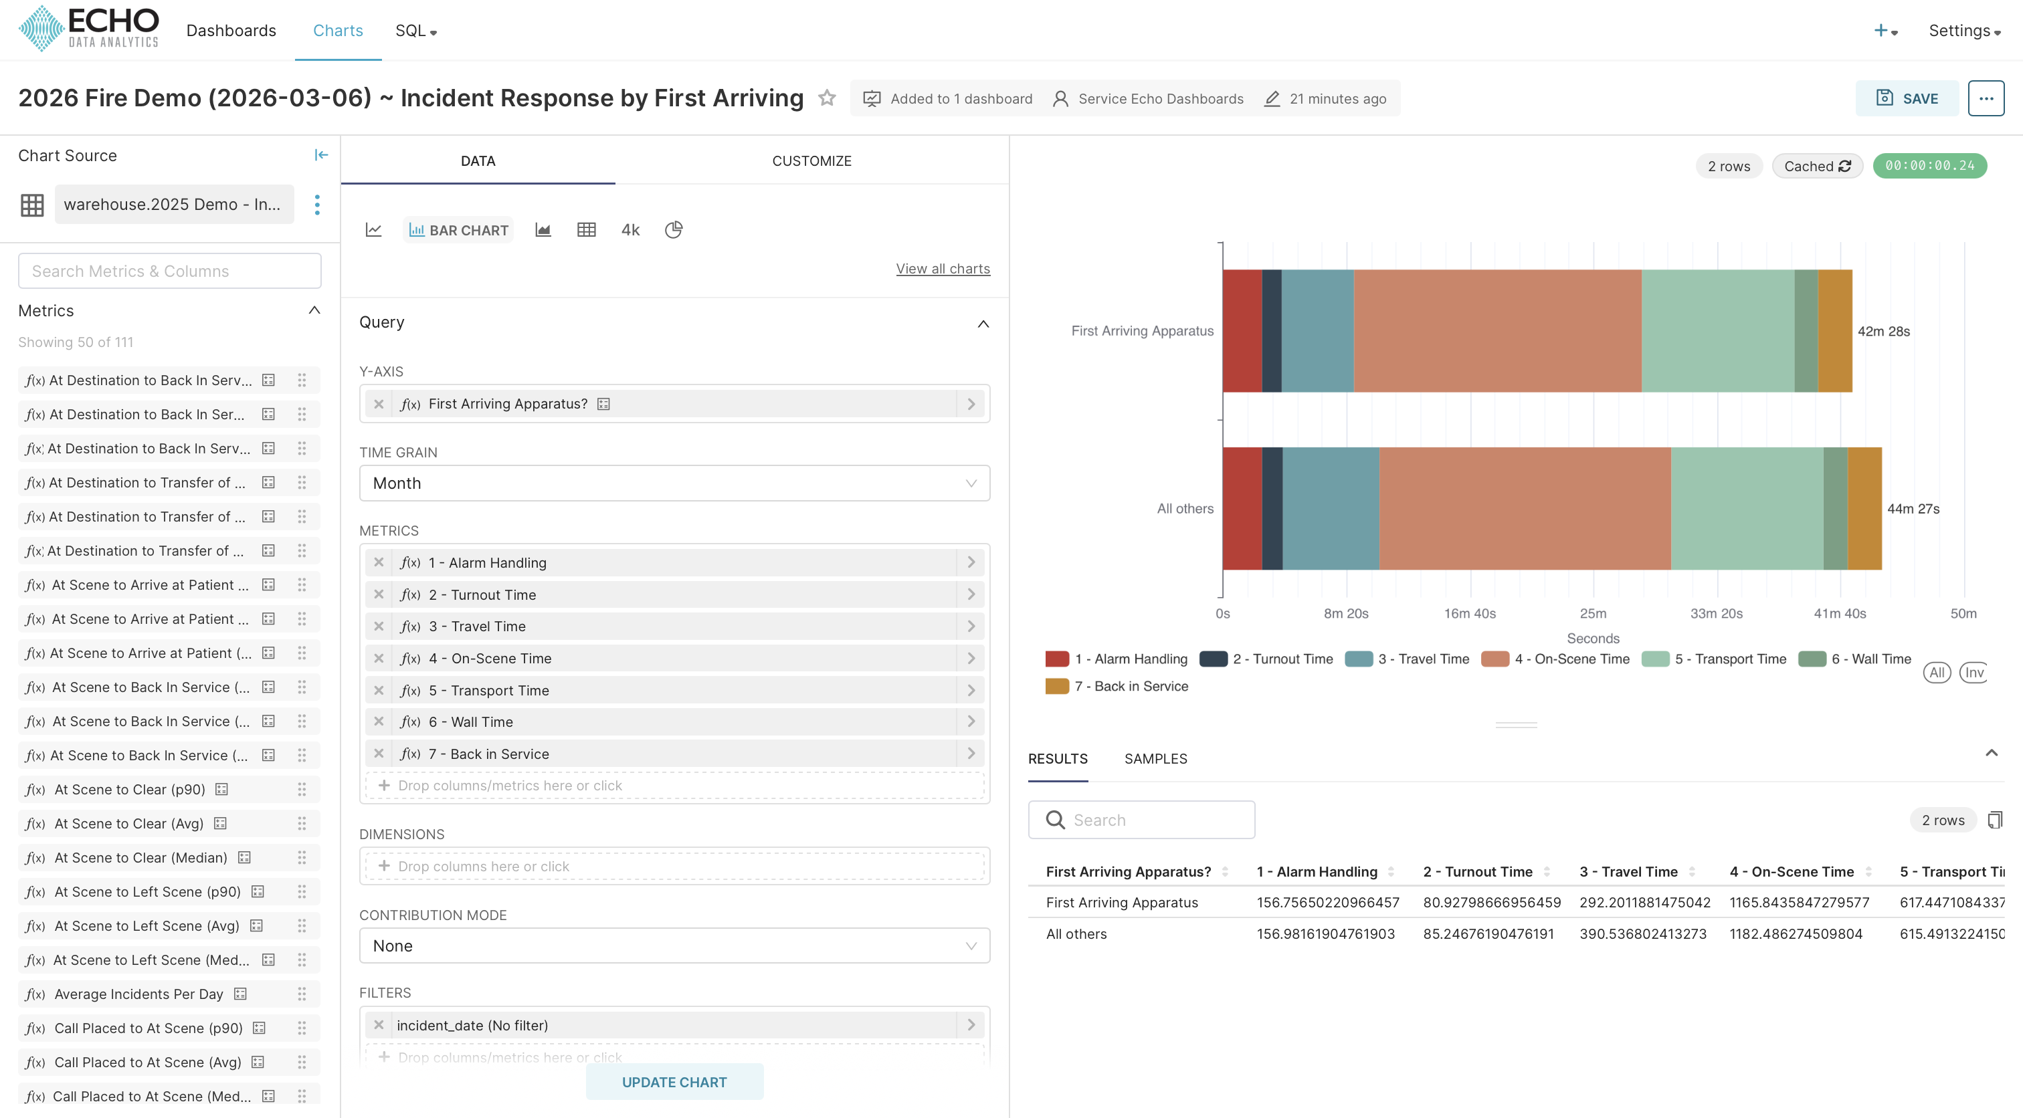The width and height of the screenshot is (2023, 1118).
Task: Switch to the Samples tab
Action: [1155, 758]
